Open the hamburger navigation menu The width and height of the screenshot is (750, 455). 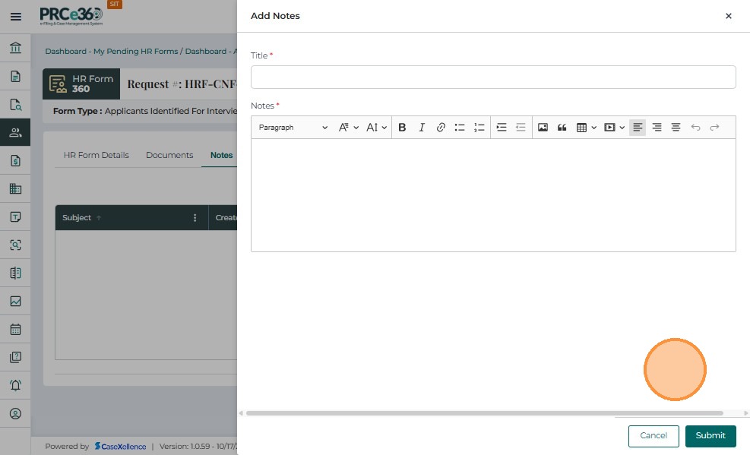click(x=16, y=17)
